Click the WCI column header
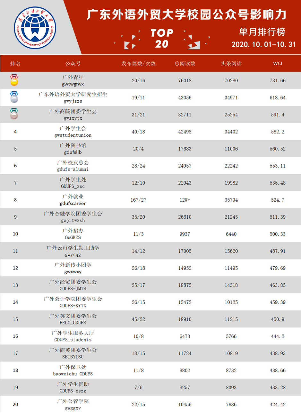This screenshot has width=301, height=413. [x=278, y=63]
